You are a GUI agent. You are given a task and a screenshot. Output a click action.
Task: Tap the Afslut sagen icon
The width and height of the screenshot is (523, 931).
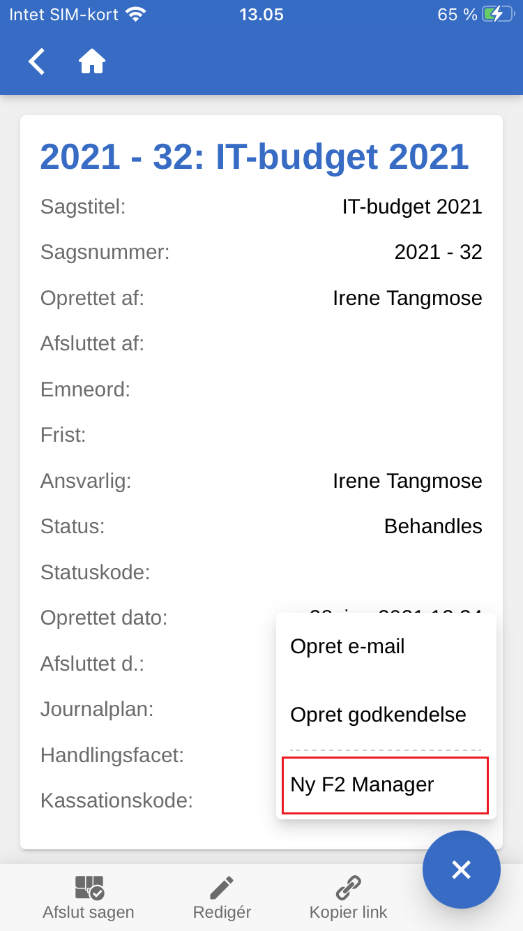point(89,888)
